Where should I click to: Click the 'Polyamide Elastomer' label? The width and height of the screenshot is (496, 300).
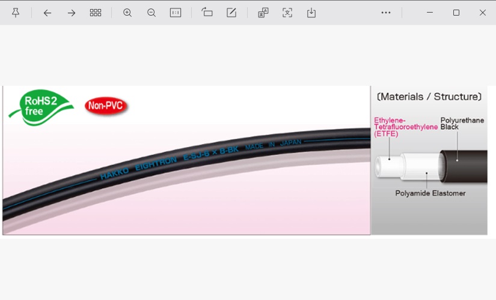[430, 193]
